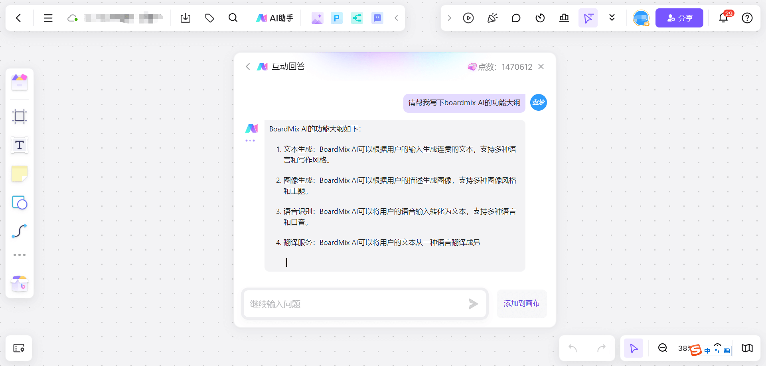Open the boardmix app box icon

(x=20, y=284)
